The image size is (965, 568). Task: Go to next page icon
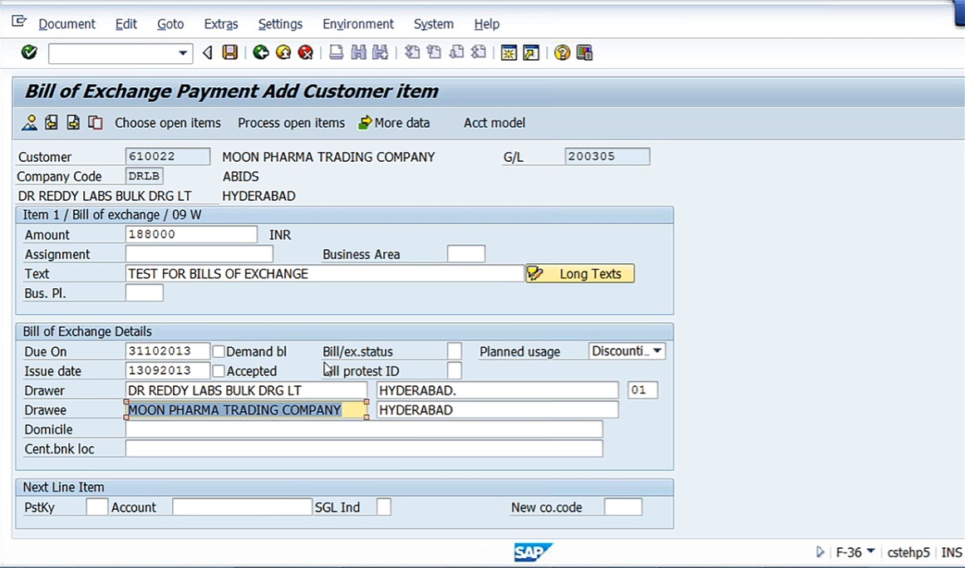456,52
